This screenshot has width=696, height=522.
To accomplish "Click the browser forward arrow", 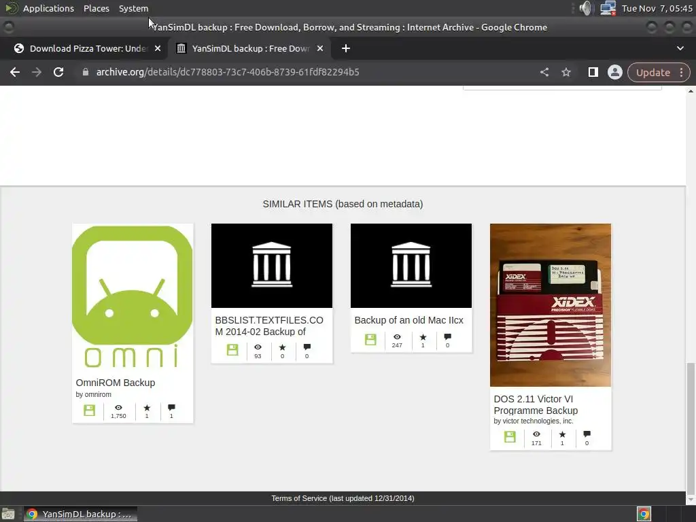I will 37,72.
